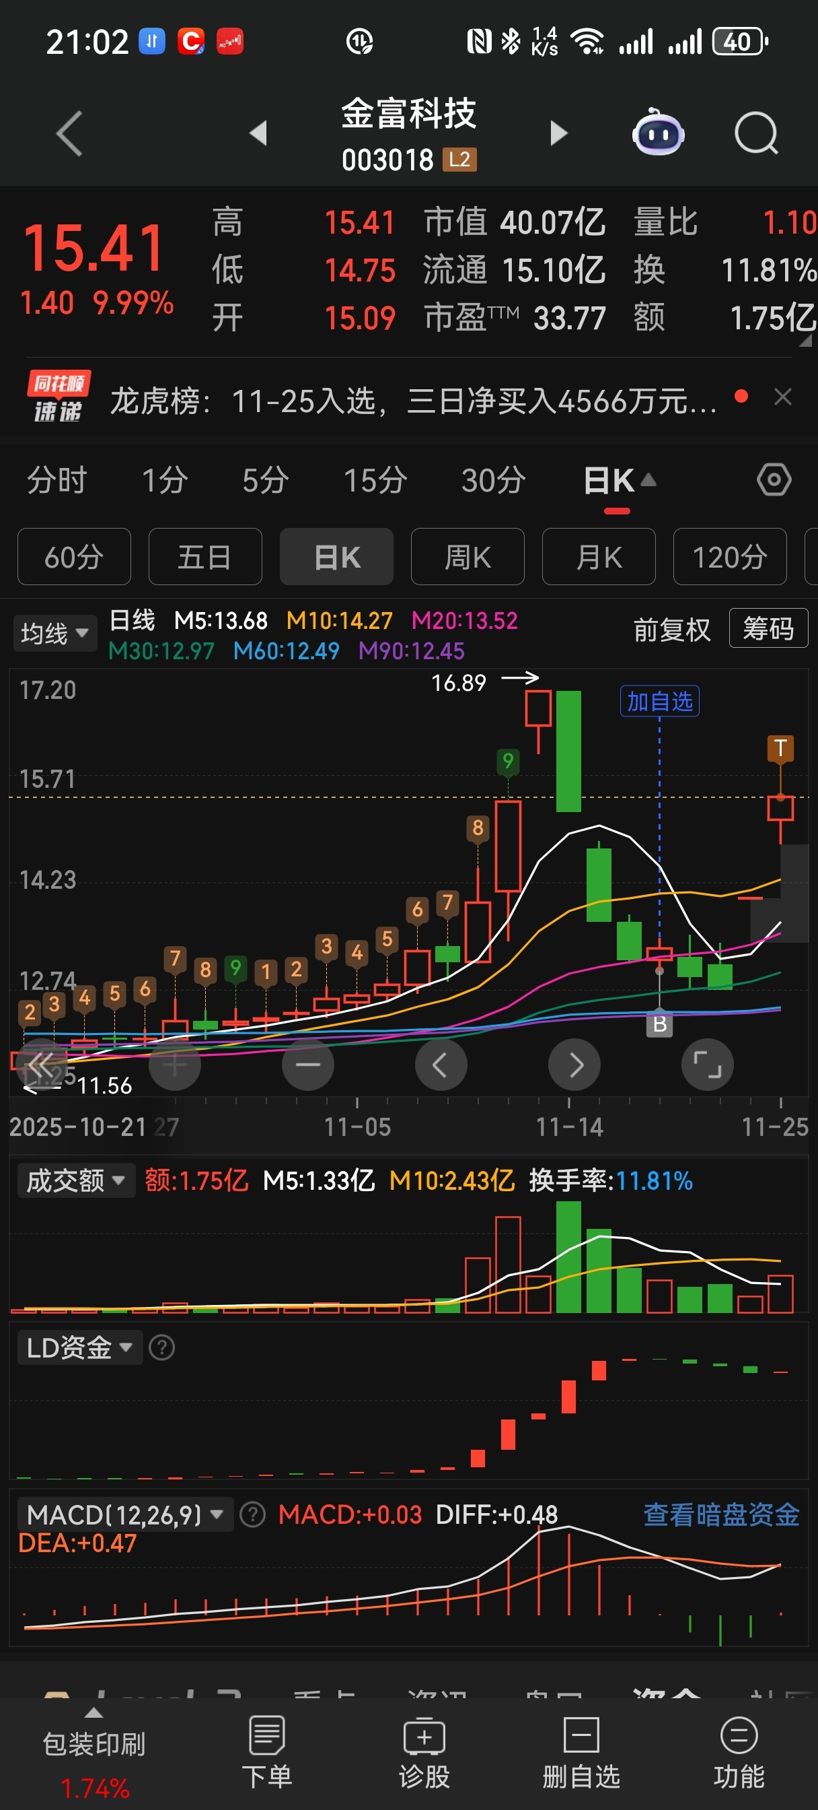Image resolution: width=818 pixels, height=1810 pixels.
Task: Tap the stock name 金富科技
Action: coord(408,113)
